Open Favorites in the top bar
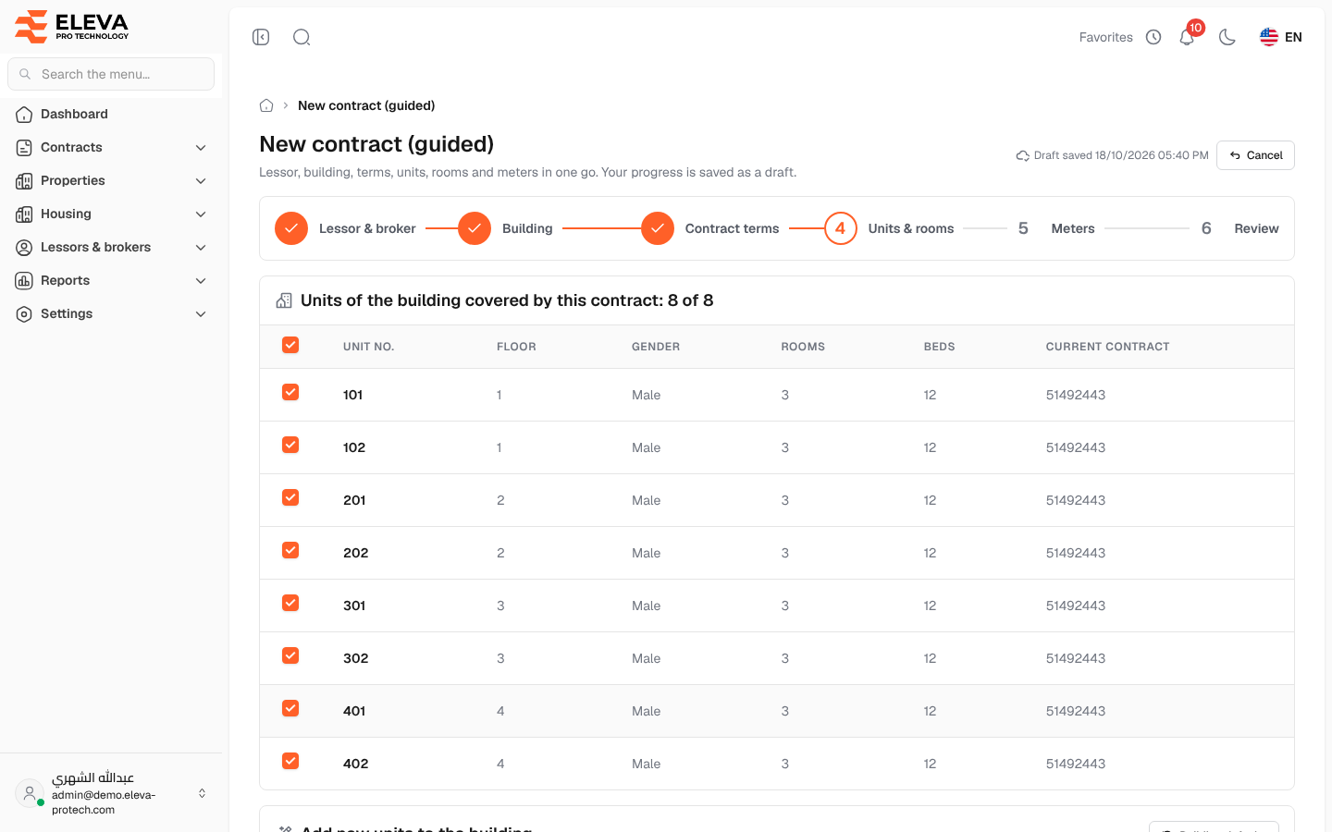Viewport: 1332px width, 832px height. (1105, 37)
